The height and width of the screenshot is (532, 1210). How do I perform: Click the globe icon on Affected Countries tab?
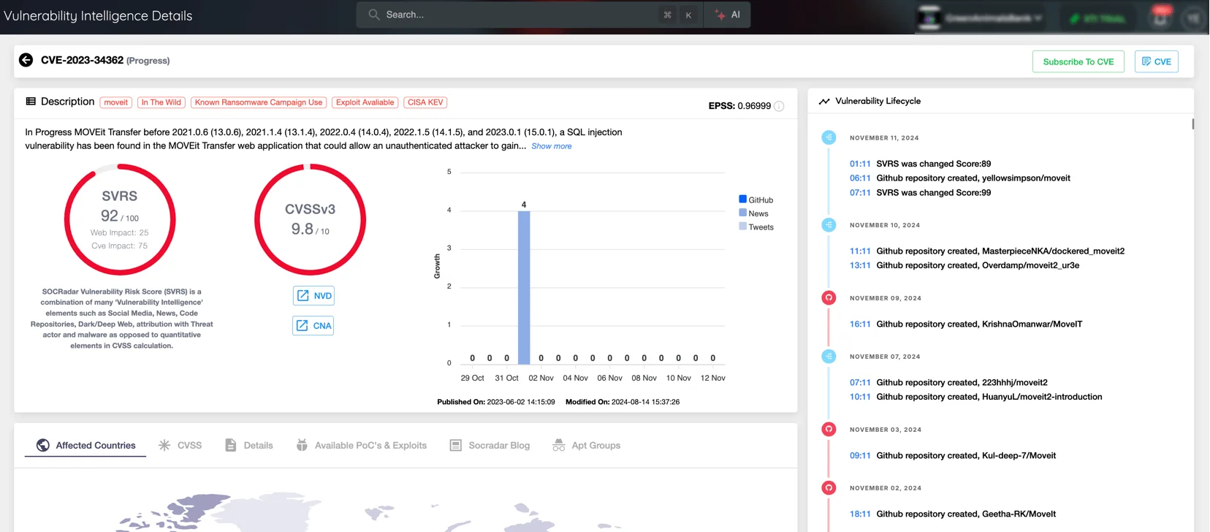pyautogui.click(x=43, y=445)
